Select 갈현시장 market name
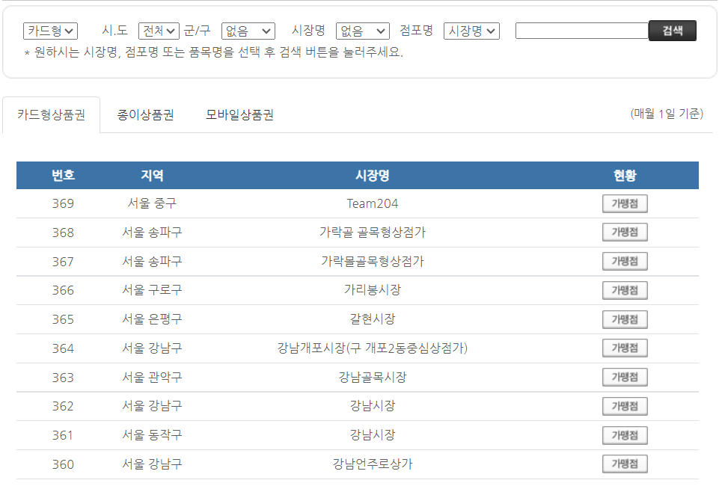722x489 pixels. tap(372, 319)
